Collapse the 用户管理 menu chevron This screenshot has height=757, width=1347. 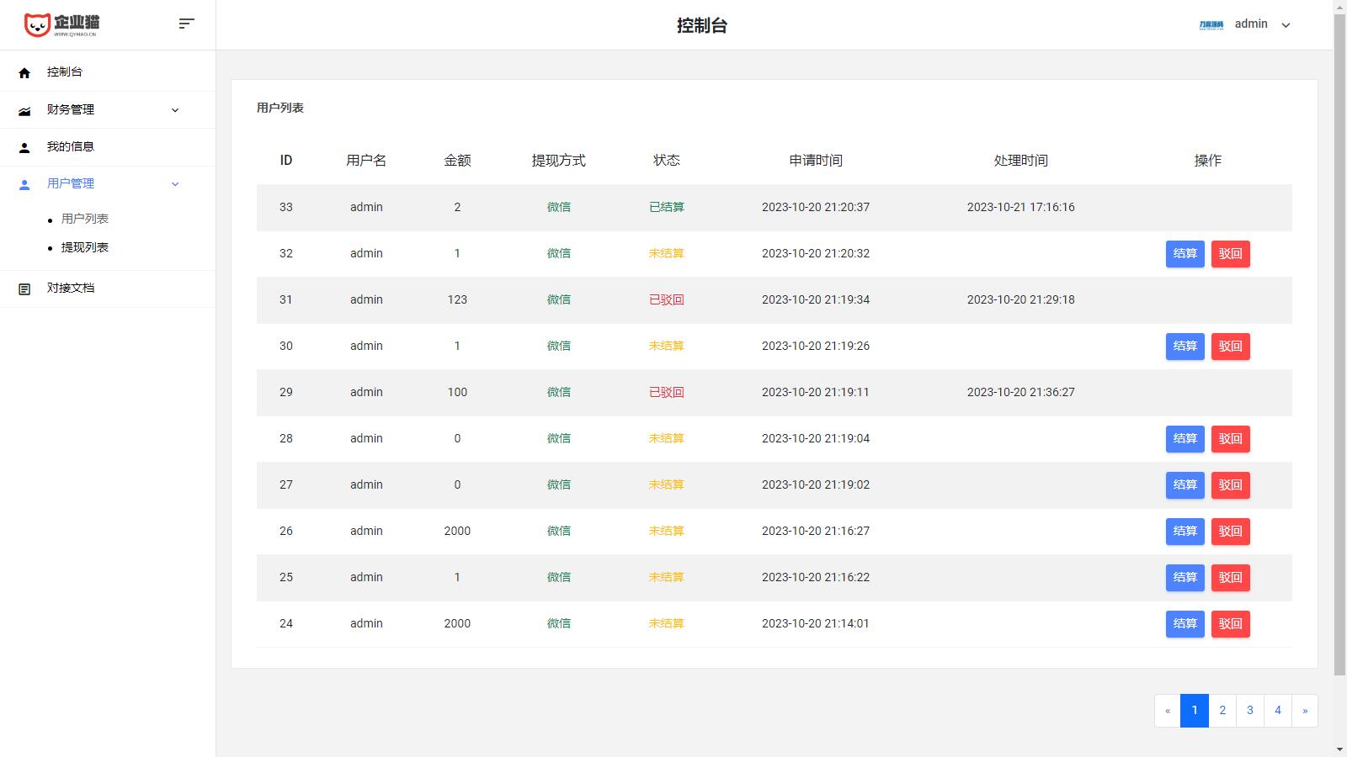(x=175, y=184)
